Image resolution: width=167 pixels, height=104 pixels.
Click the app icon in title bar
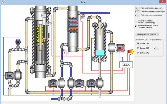3,2
